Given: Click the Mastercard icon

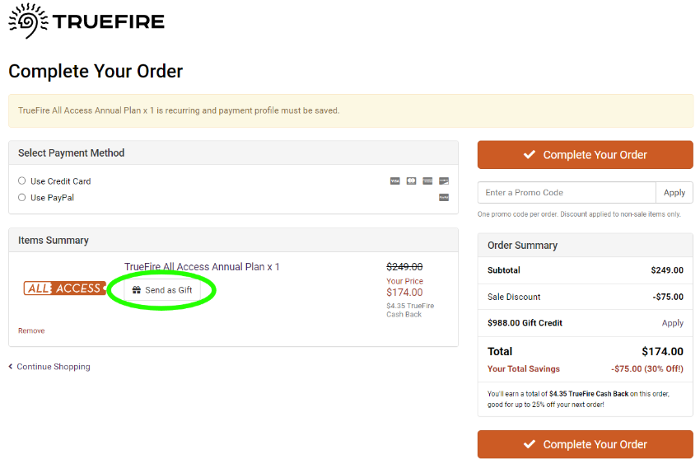Looking at the screenshot, I should tap(411, 180).
